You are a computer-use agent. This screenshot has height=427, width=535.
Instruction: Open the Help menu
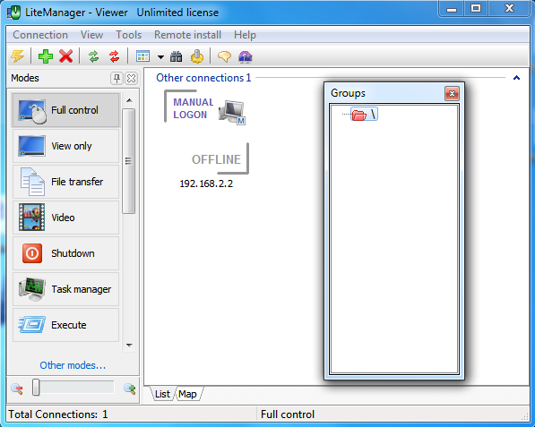pyautogui.click(x=245, y=35)
